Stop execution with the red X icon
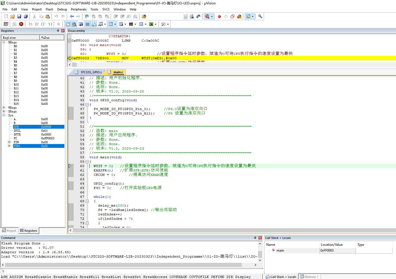 point(21,24)
